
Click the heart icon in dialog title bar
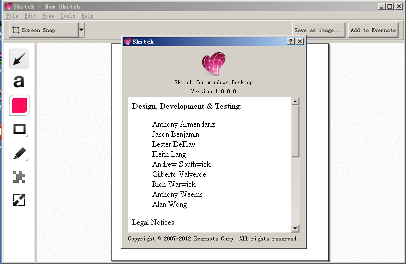[x=128, y=42]
